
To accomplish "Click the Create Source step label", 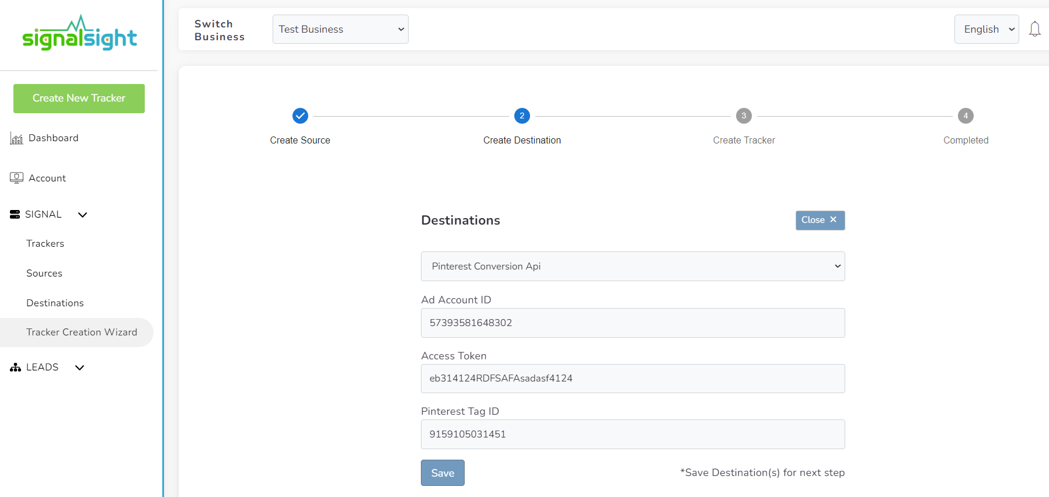I will (300, 141).
